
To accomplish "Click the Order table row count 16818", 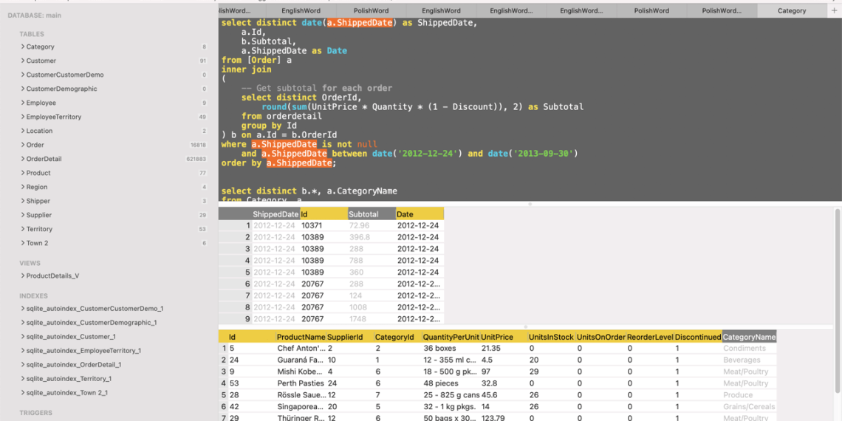I will (198, 146).
